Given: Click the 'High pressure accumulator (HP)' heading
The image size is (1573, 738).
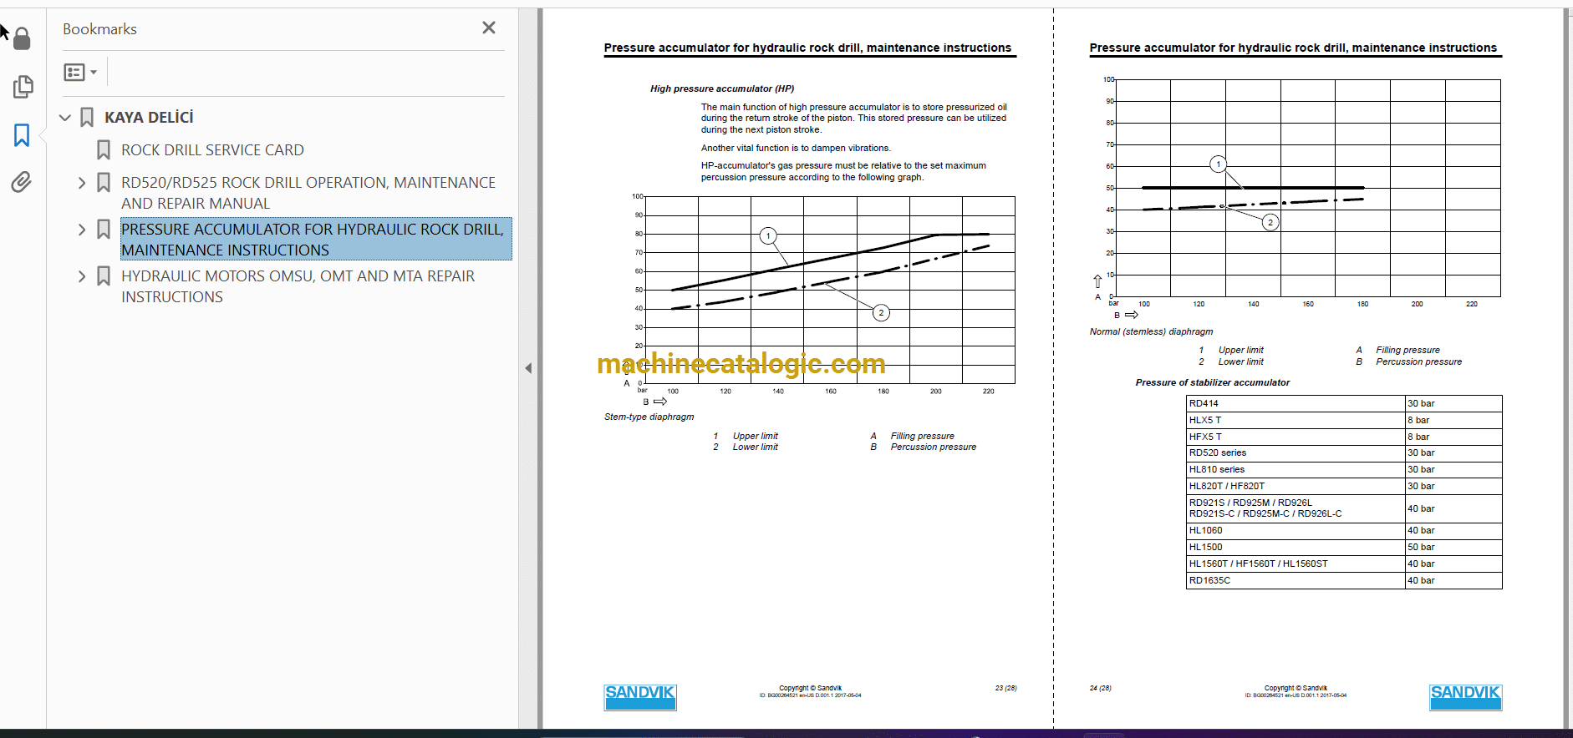Looking at the screenshot, I should 722,88.
